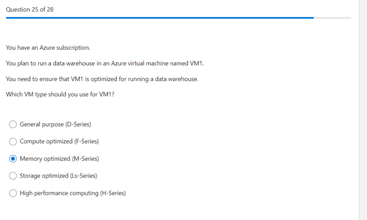Image resolution: width=367 pixels, height=220 pixels.
Task: Click the "Question 25 of 28" heading
Action: click(30, 9)
